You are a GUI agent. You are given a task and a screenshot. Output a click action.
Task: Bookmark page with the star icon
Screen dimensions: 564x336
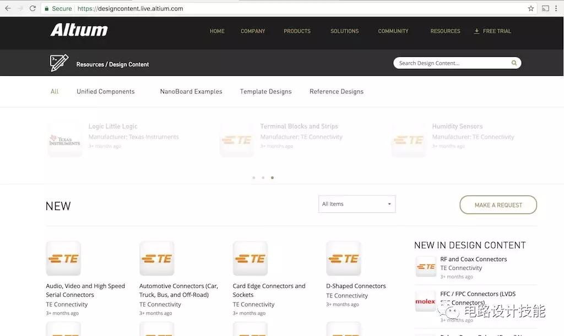click(x=530, y=8)
